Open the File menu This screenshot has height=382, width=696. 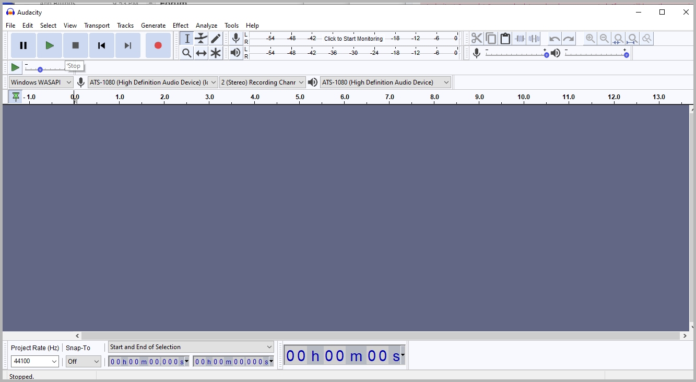pos(10,26)
